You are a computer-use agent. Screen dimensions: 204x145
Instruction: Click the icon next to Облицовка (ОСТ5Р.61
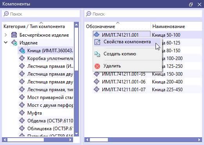point(22,128)
